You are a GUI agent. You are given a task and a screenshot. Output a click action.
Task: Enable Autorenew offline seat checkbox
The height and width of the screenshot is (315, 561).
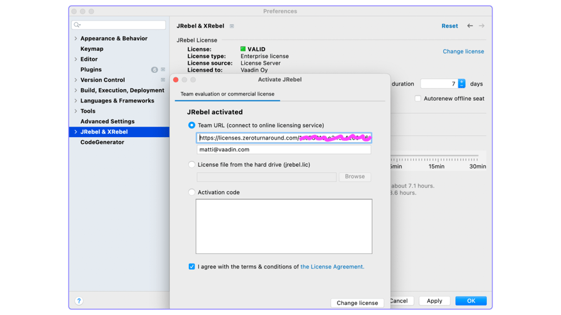(417, 98)
